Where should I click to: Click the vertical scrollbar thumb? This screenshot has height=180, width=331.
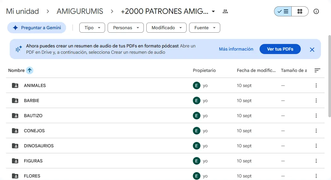329,76
